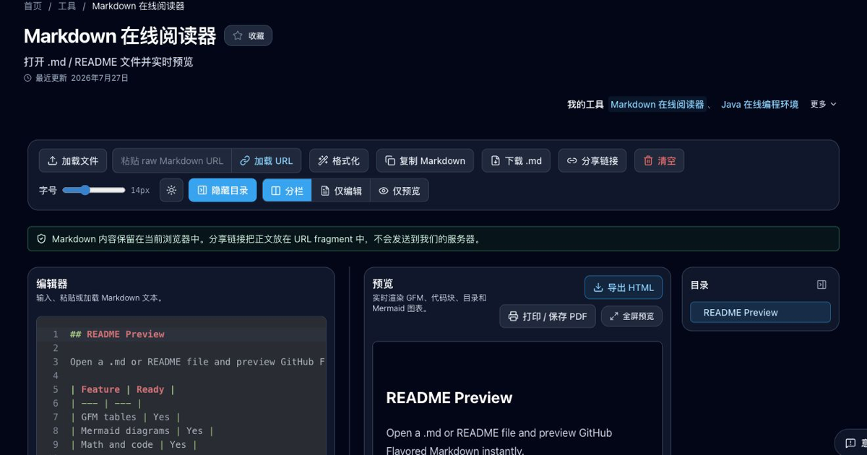Click the 打印 / 保存 PDF button

[x=548, y=316]
